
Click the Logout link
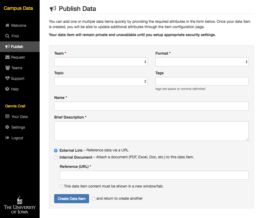click(17, 138)
